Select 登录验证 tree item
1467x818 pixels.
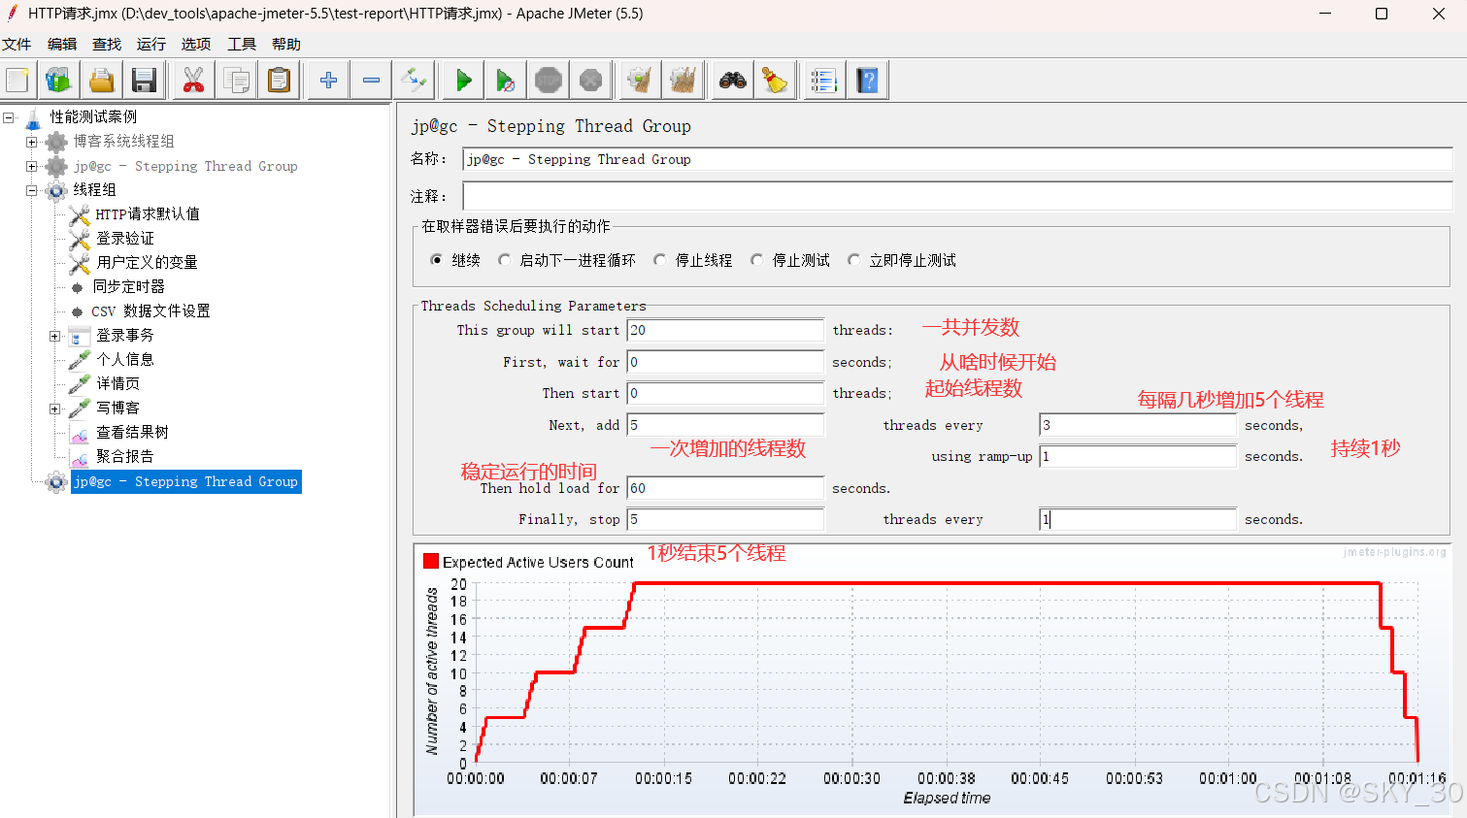125,239
